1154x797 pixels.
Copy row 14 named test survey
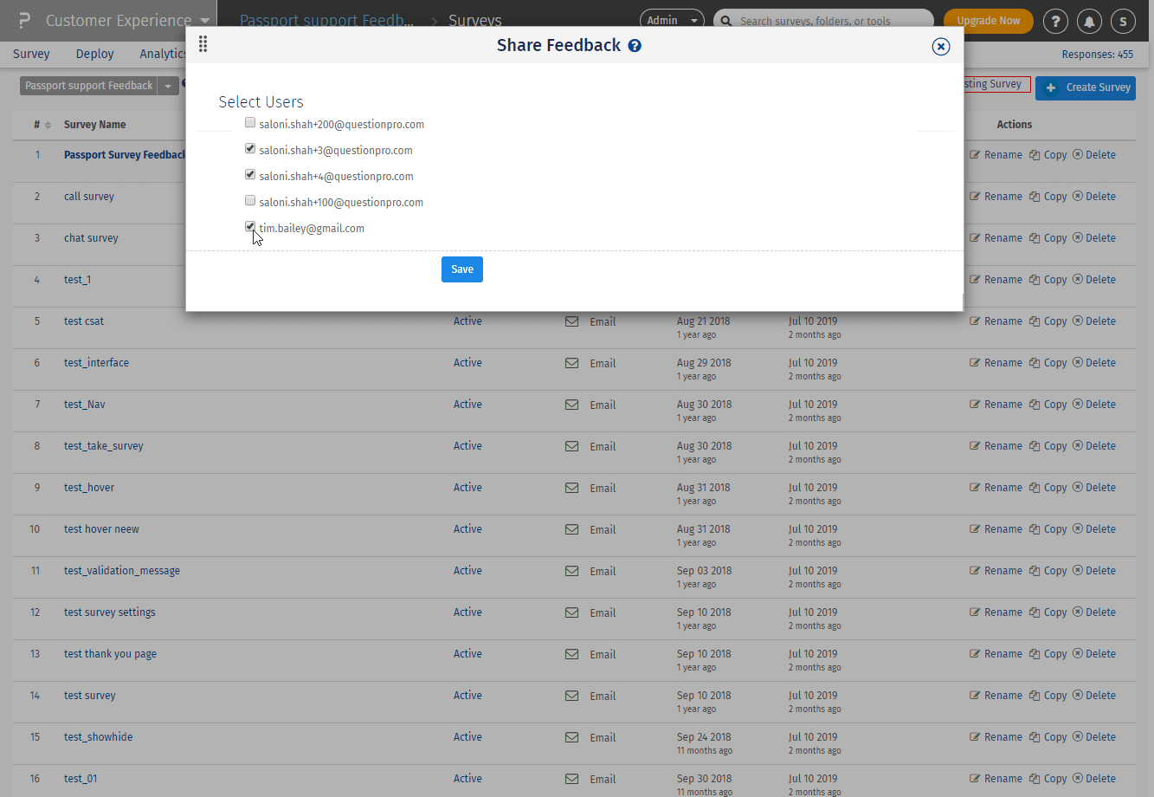click(x=1048, y=696)
